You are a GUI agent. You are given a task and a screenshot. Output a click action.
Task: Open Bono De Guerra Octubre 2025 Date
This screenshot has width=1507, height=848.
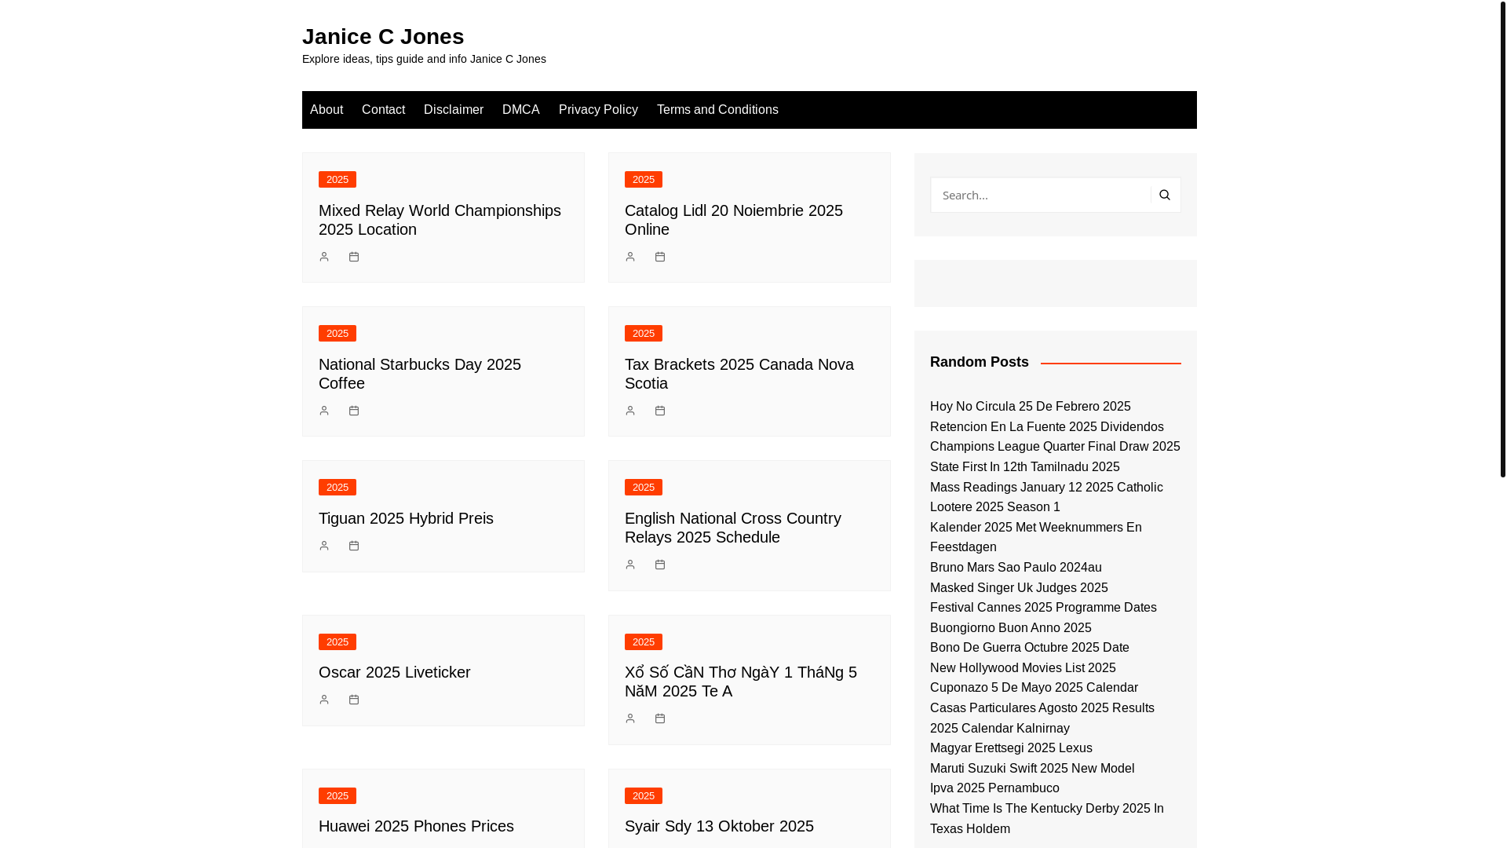1030,648
